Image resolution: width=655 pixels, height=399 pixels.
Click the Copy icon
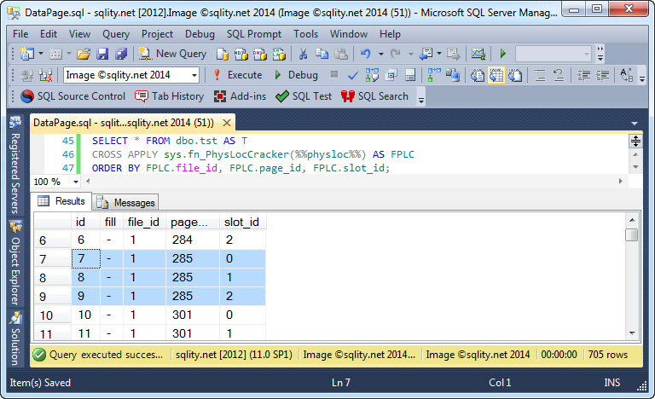tap(322, 54)
